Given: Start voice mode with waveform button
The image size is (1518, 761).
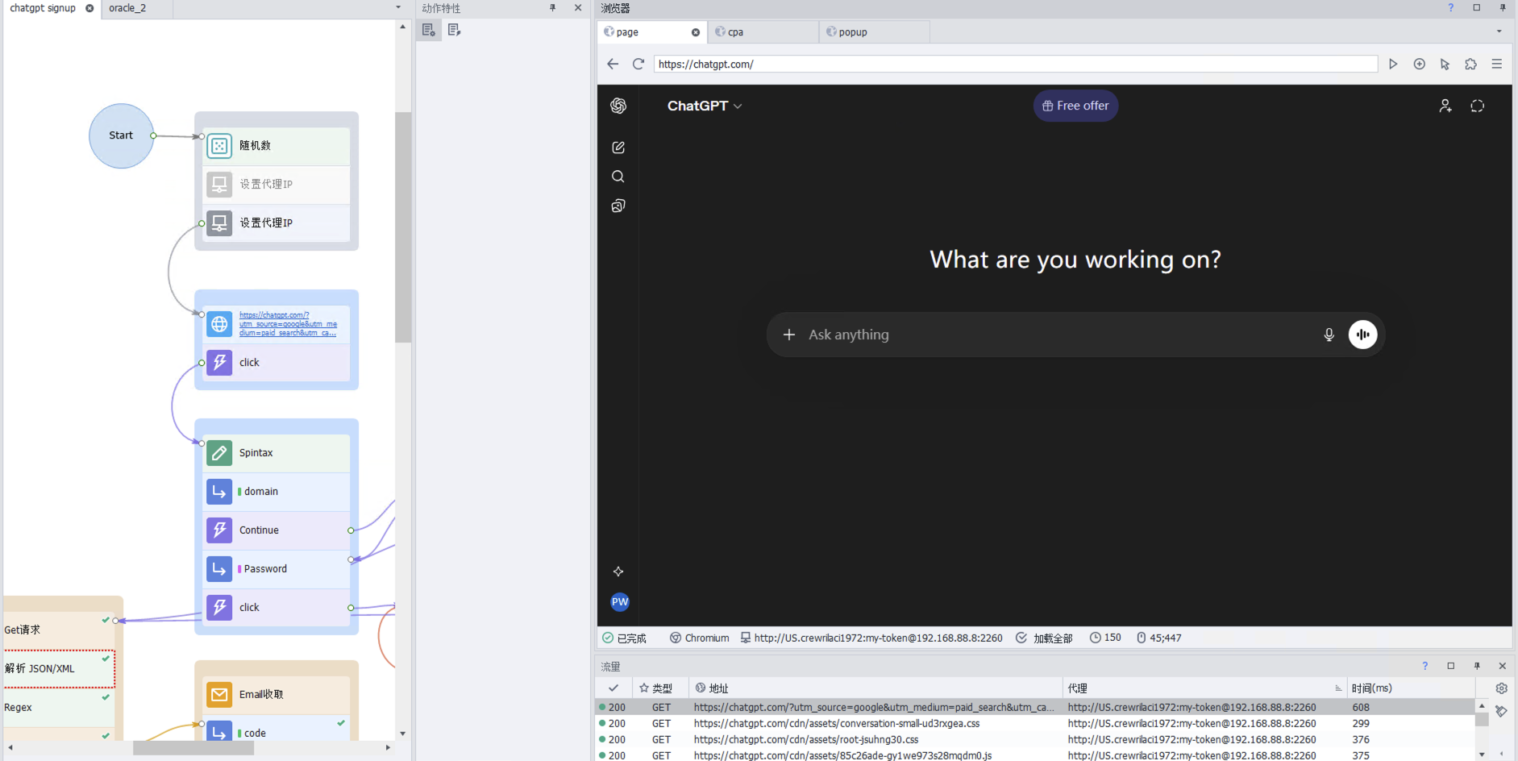Looking at the screenshot, I should tap(1362, 335).
